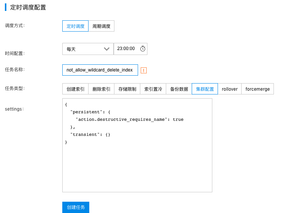Open the 每天 time configuration combo box
The height and width of the screenshot is (213, 281).
[x=88, y=49]
